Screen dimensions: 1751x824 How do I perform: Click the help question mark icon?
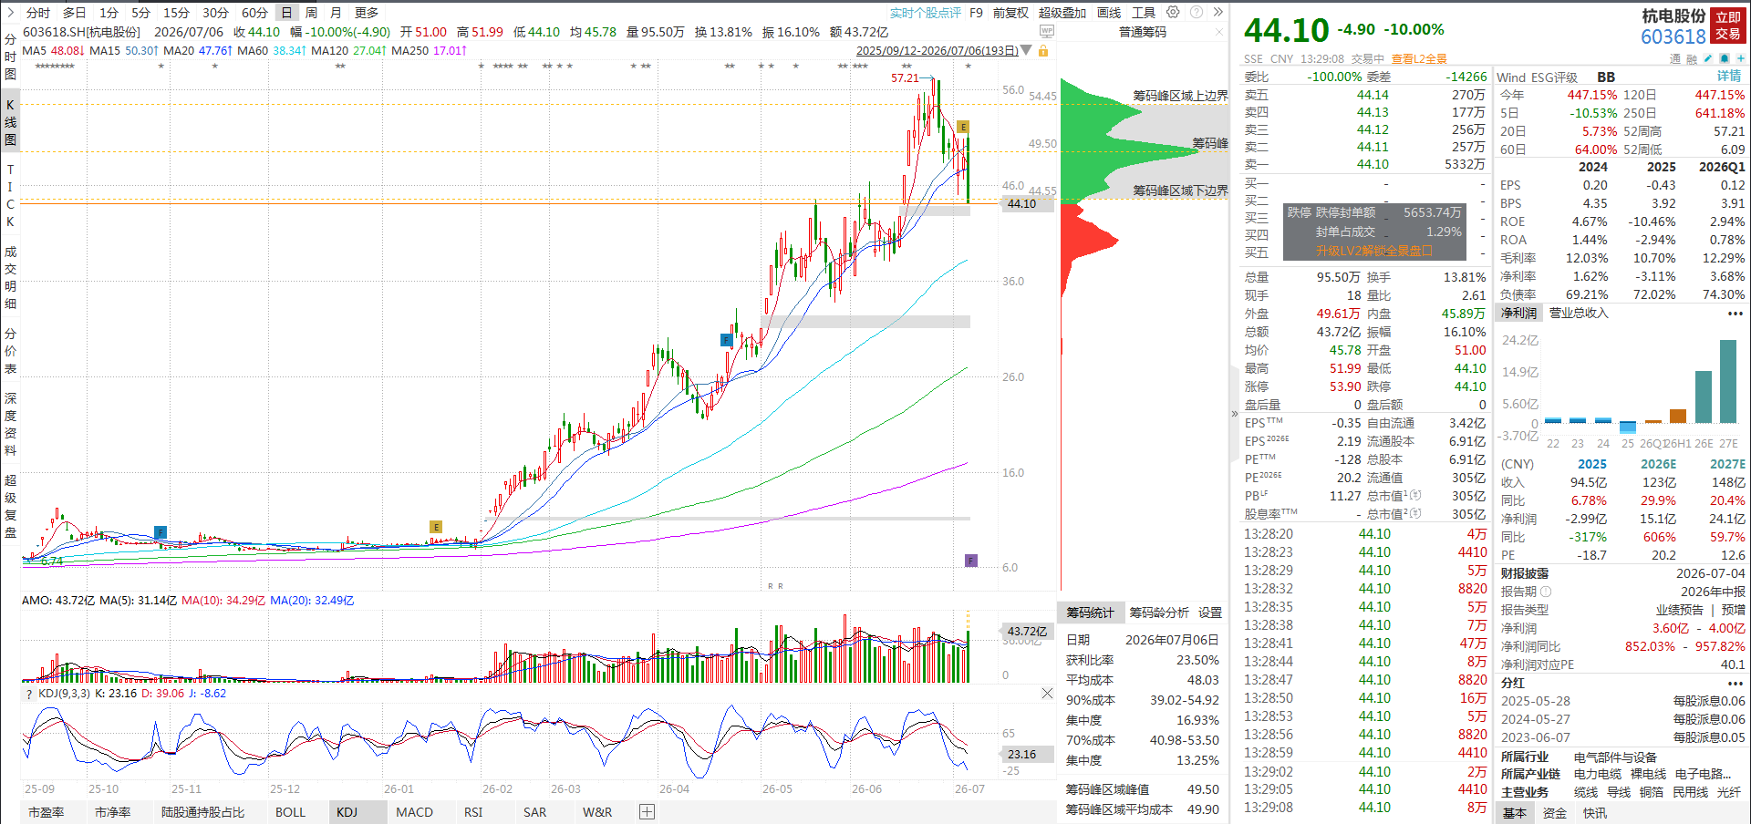coord(1196,13)
